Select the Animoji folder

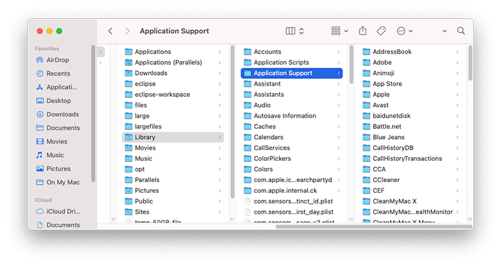coord(411,73)
